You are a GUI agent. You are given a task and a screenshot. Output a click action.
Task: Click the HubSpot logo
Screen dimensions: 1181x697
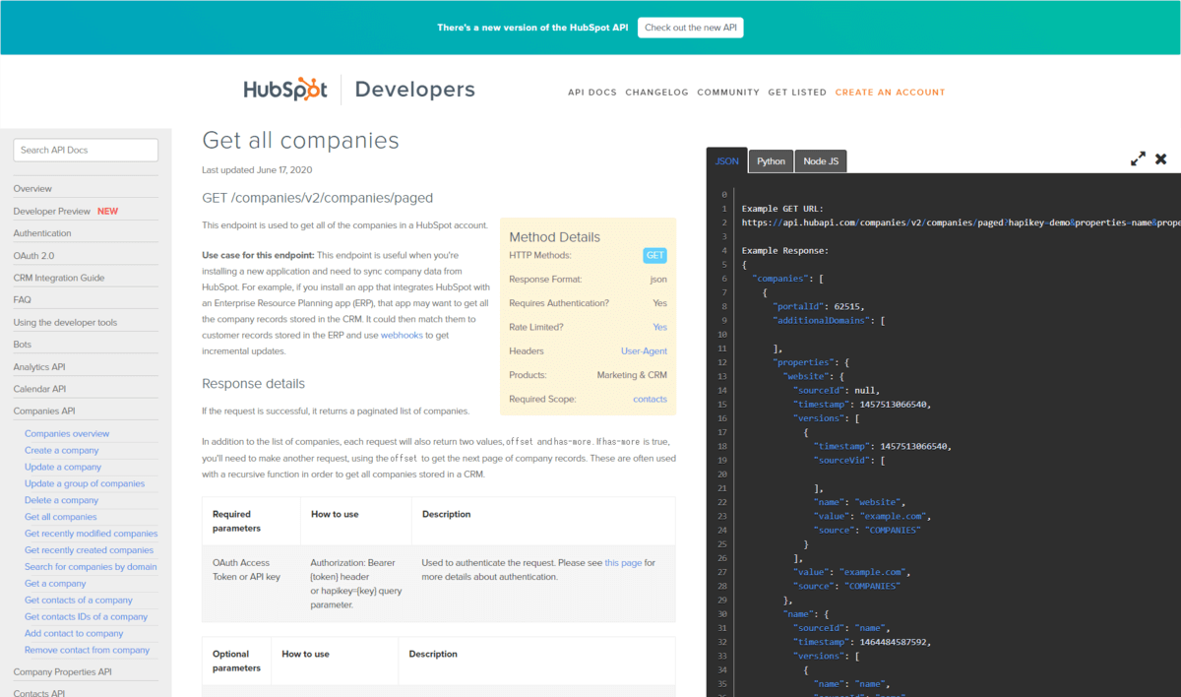click(285, 90)
